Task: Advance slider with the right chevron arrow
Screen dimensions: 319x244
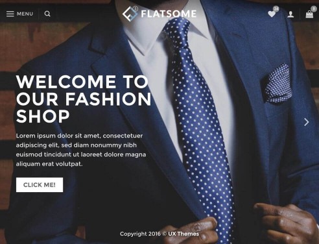Action: pos(306,122)
